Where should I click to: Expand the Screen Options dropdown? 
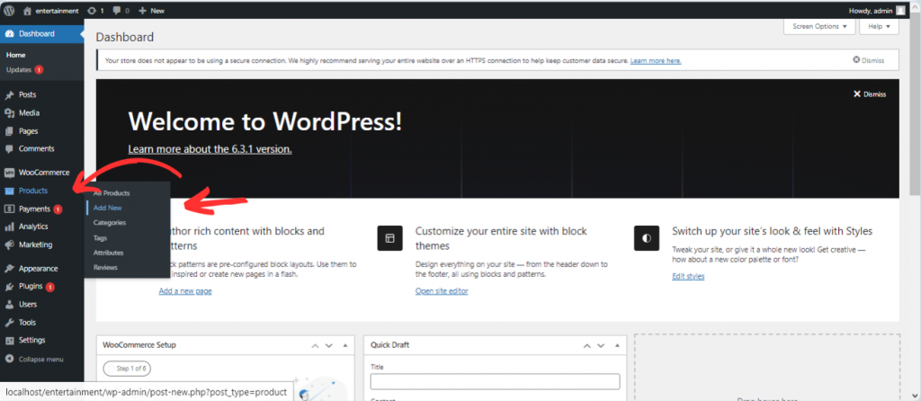click(x=818, y=27)
